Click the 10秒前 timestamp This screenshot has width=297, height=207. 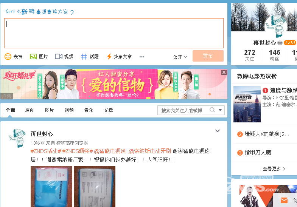click(38, 143)
